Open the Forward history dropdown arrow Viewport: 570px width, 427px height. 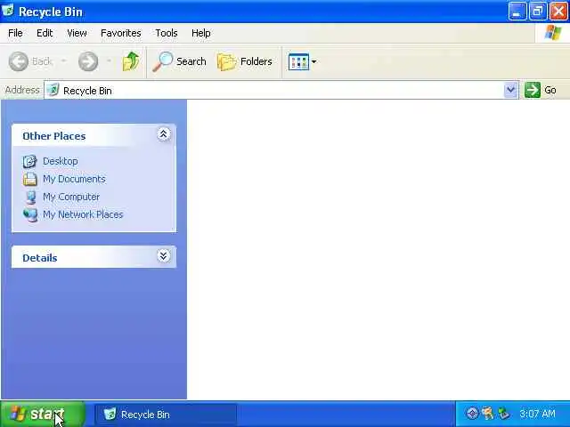(x=109, y=61)
